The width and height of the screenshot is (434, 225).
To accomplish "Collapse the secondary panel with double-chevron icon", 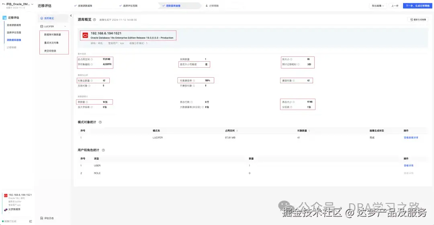I will (71, 16).
